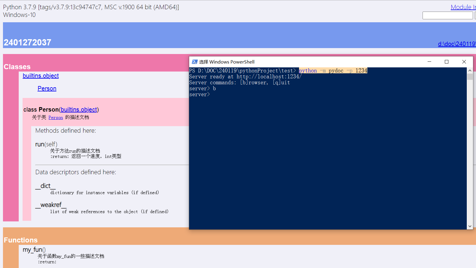Click the 'server> b' line in PowerShell

tap(203, 88)
